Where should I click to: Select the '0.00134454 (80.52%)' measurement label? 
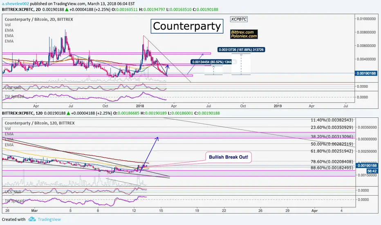tap(211, 62)
